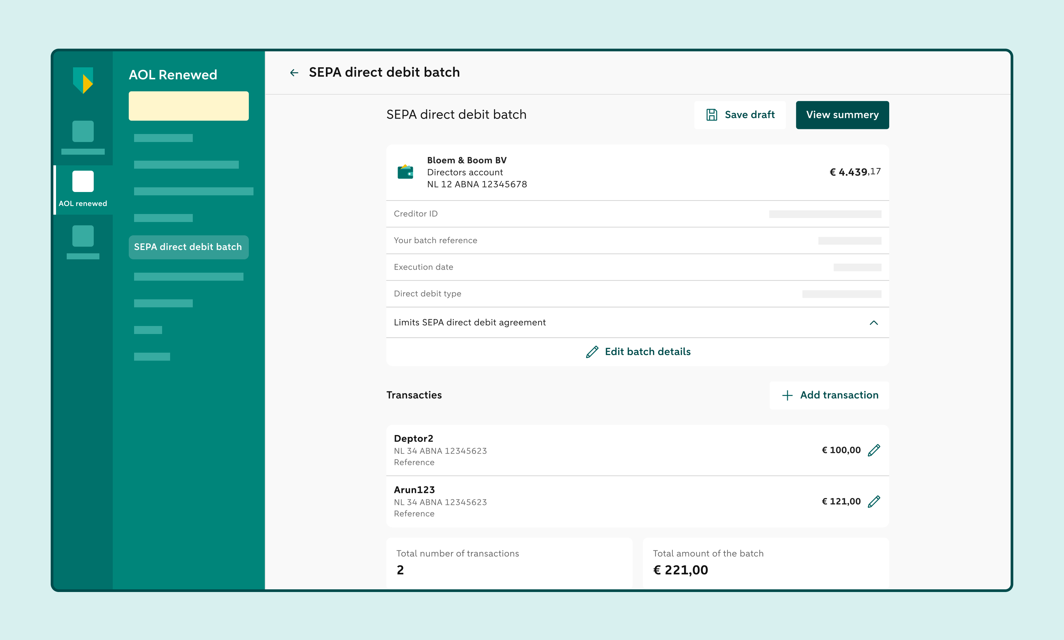Open the Arun123 transaction name
1064x640 pixels.
click(x=414, y=490)
